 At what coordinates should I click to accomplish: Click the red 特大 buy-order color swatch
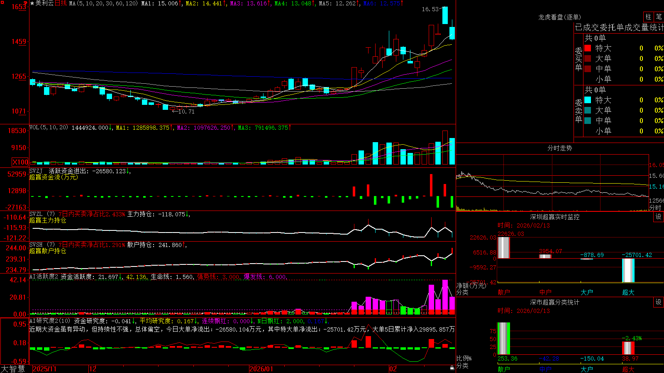(x=588, y=48)
